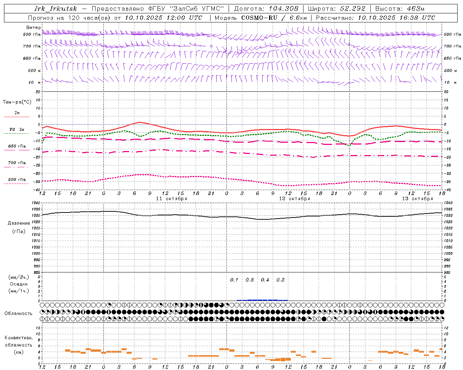The height and width of the screenshot is (370, 463).
Task: Click the 0.4 precipitation amount
Action: click(x=265, y=280)
